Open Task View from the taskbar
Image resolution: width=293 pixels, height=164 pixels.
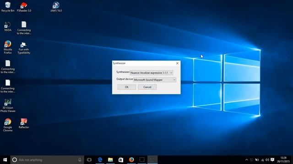click(x=89, y=160)
